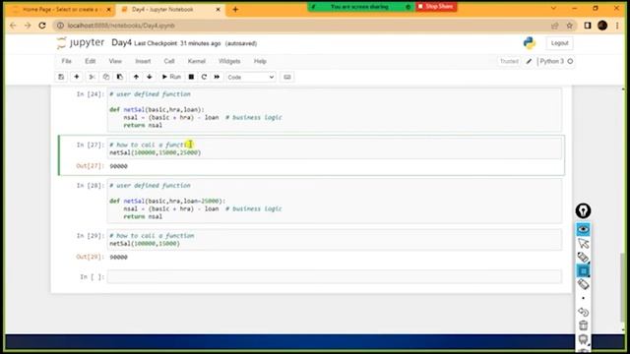Save notebook with the floppy disk icon

coord(61,77)
